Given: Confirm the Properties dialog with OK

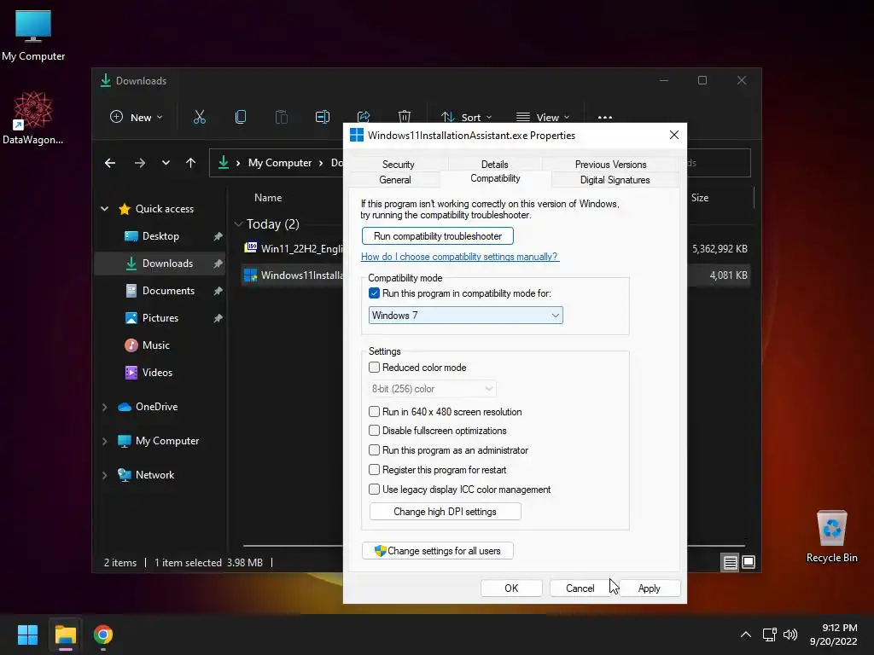Looking at the screenshot, I should pos(511,588).
